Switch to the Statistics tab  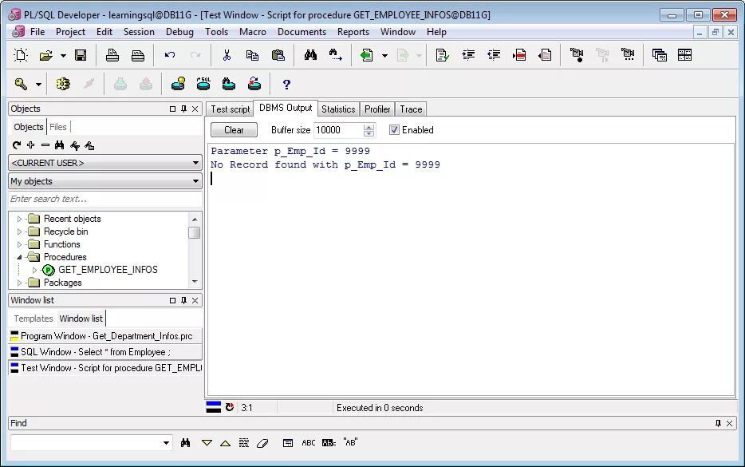coord(338,109)
